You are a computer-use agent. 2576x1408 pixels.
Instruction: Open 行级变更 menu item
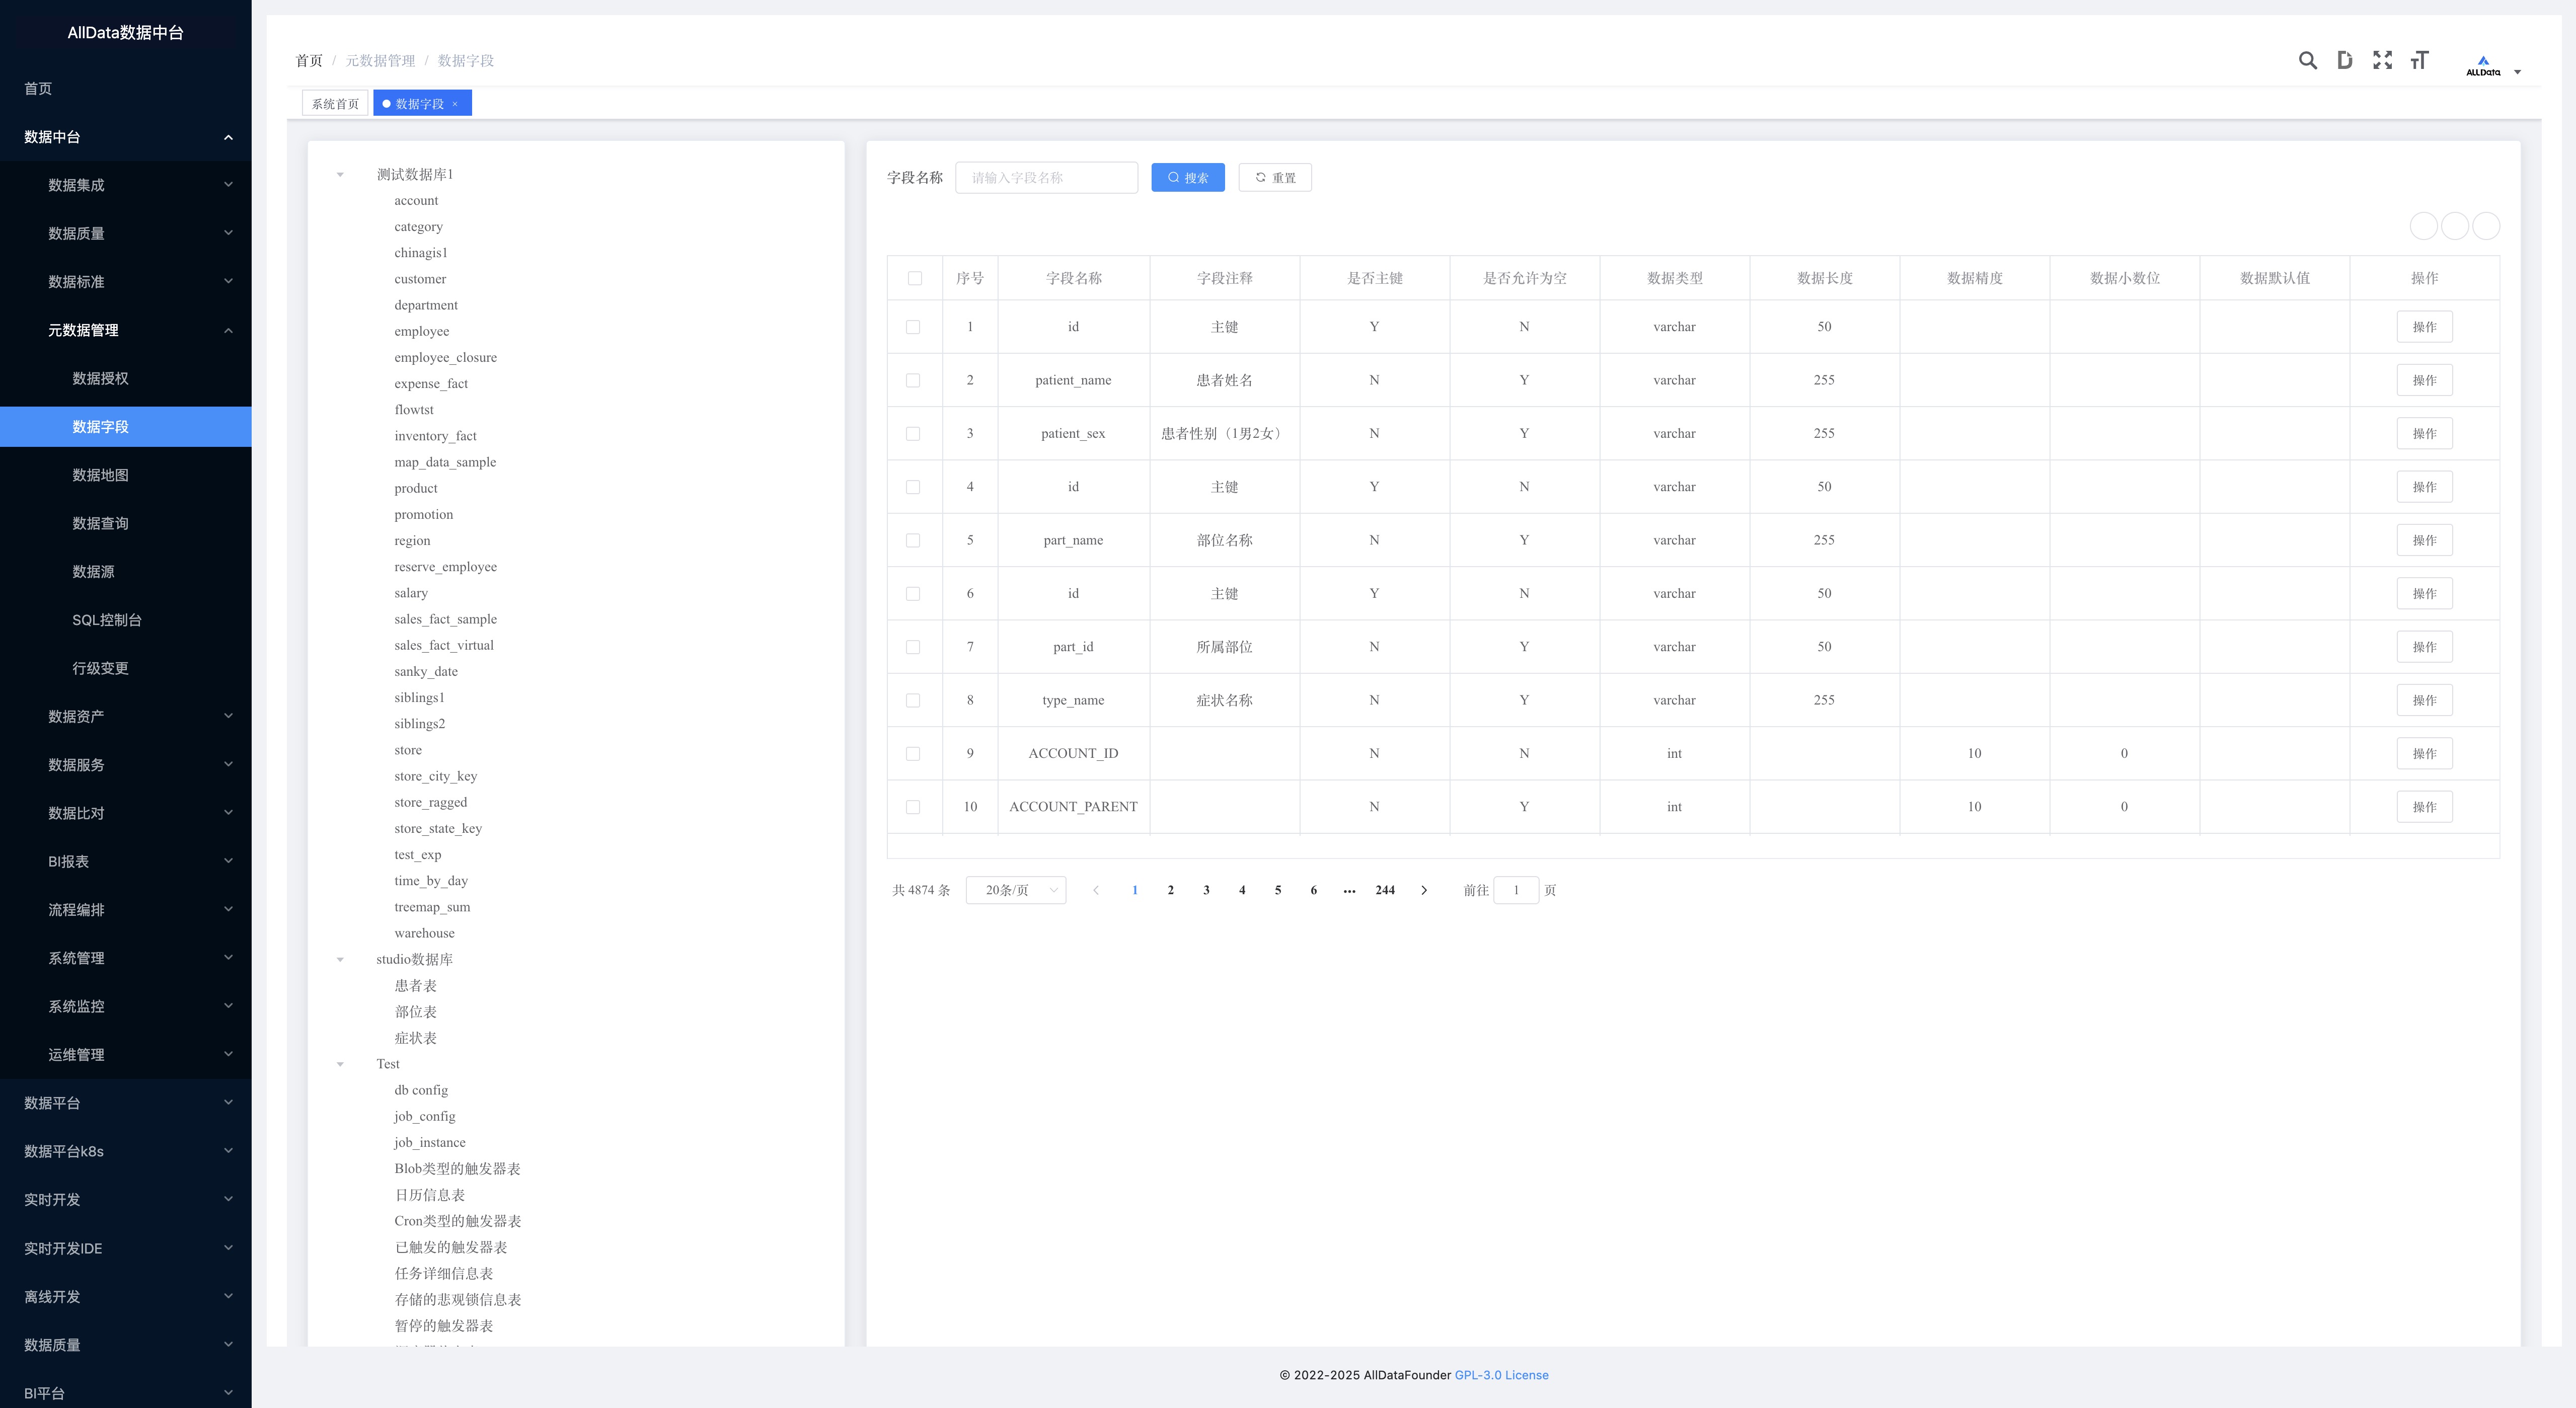click(x=126, y=668)
